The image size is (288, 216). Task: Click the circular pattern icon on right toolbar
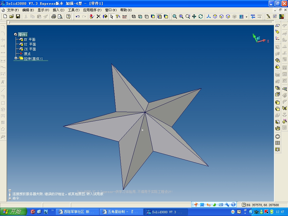278,136
